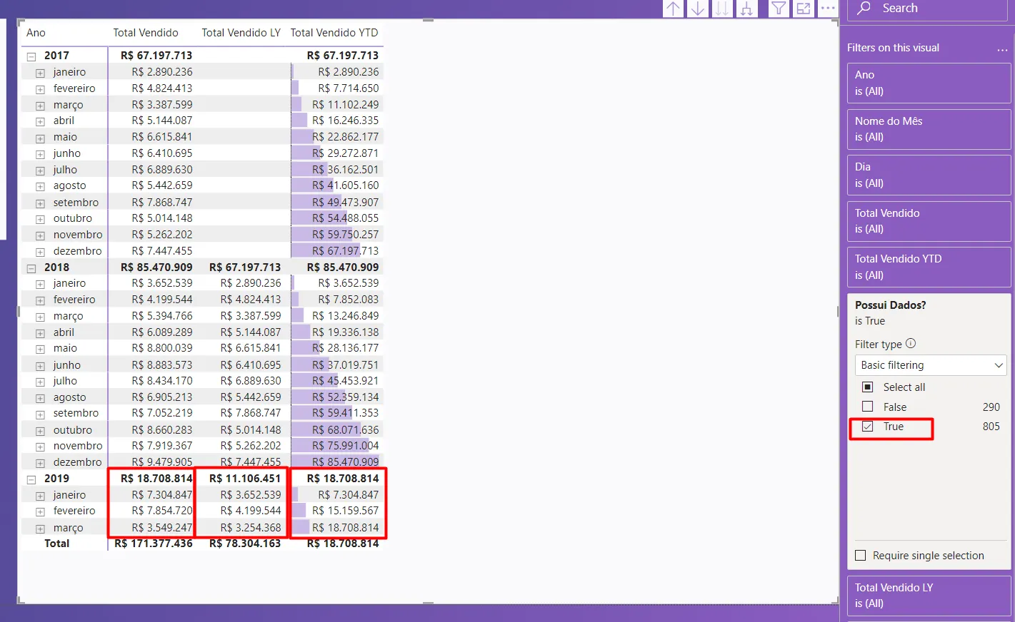Expand janeiro under 2018
The height and width of the screenshot is (622, 1015).
(41, 284)
